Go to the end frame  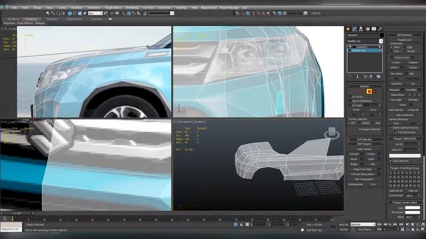coord(401,224)
